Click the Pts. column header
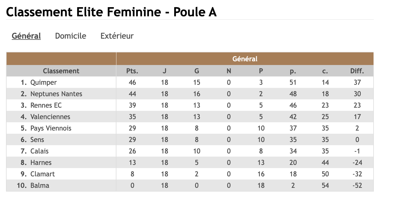The image size is (393, 205). [x=132, y=71]
